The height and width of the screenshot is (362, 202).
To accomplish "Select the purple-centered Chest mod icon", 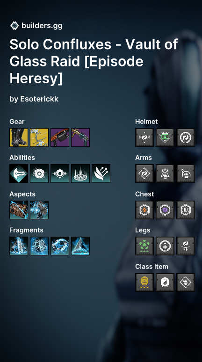I will pyautogui.click(x=165, y=210).
